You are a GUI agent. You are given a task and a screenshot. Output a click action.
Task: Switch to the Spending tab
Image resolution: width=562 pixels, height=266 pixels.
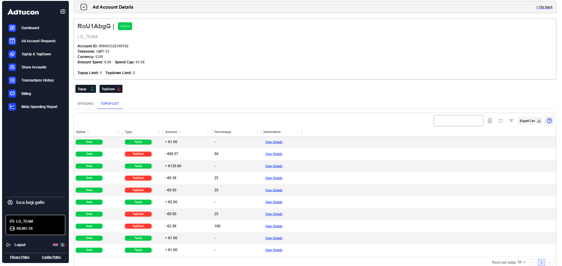pyautogui.click(x=85, y=104)
